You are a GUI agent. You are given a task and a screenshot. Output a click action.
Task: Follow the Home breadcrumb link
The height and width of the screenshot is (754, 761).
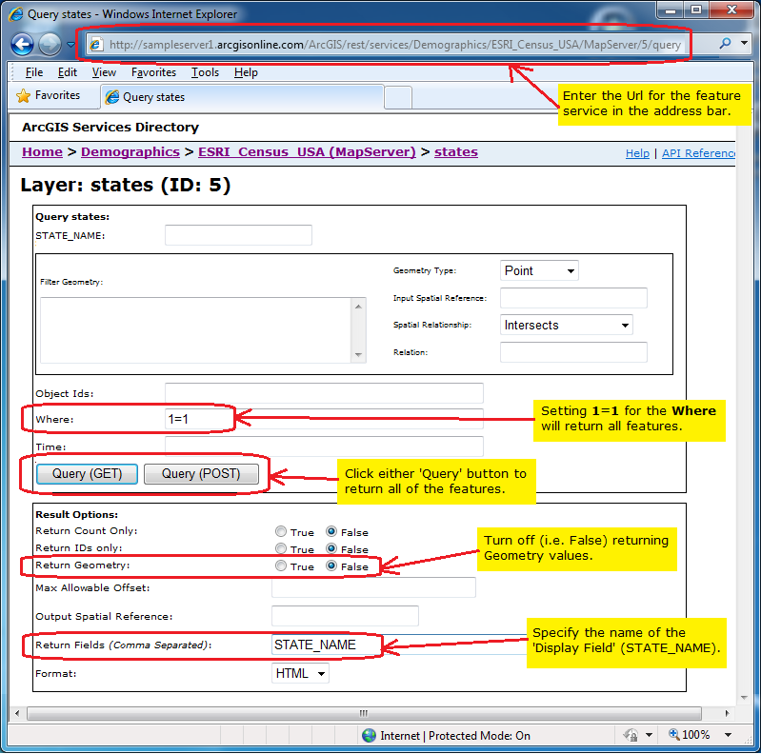(x=42, y=152)
